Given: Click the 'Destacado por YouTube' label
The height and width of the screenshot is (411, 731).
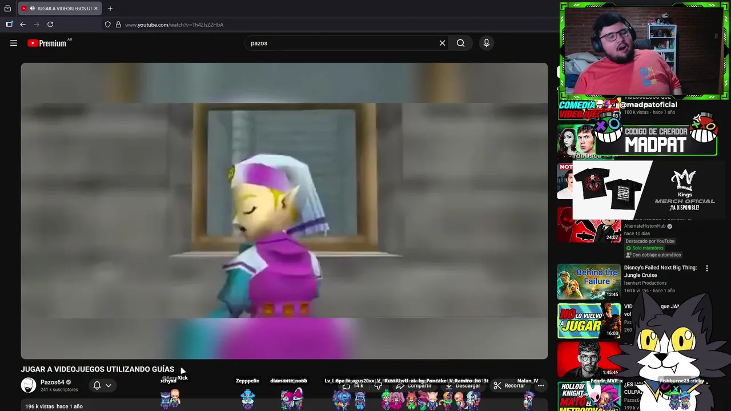Looking at the screenshot, I should point(650,241).
